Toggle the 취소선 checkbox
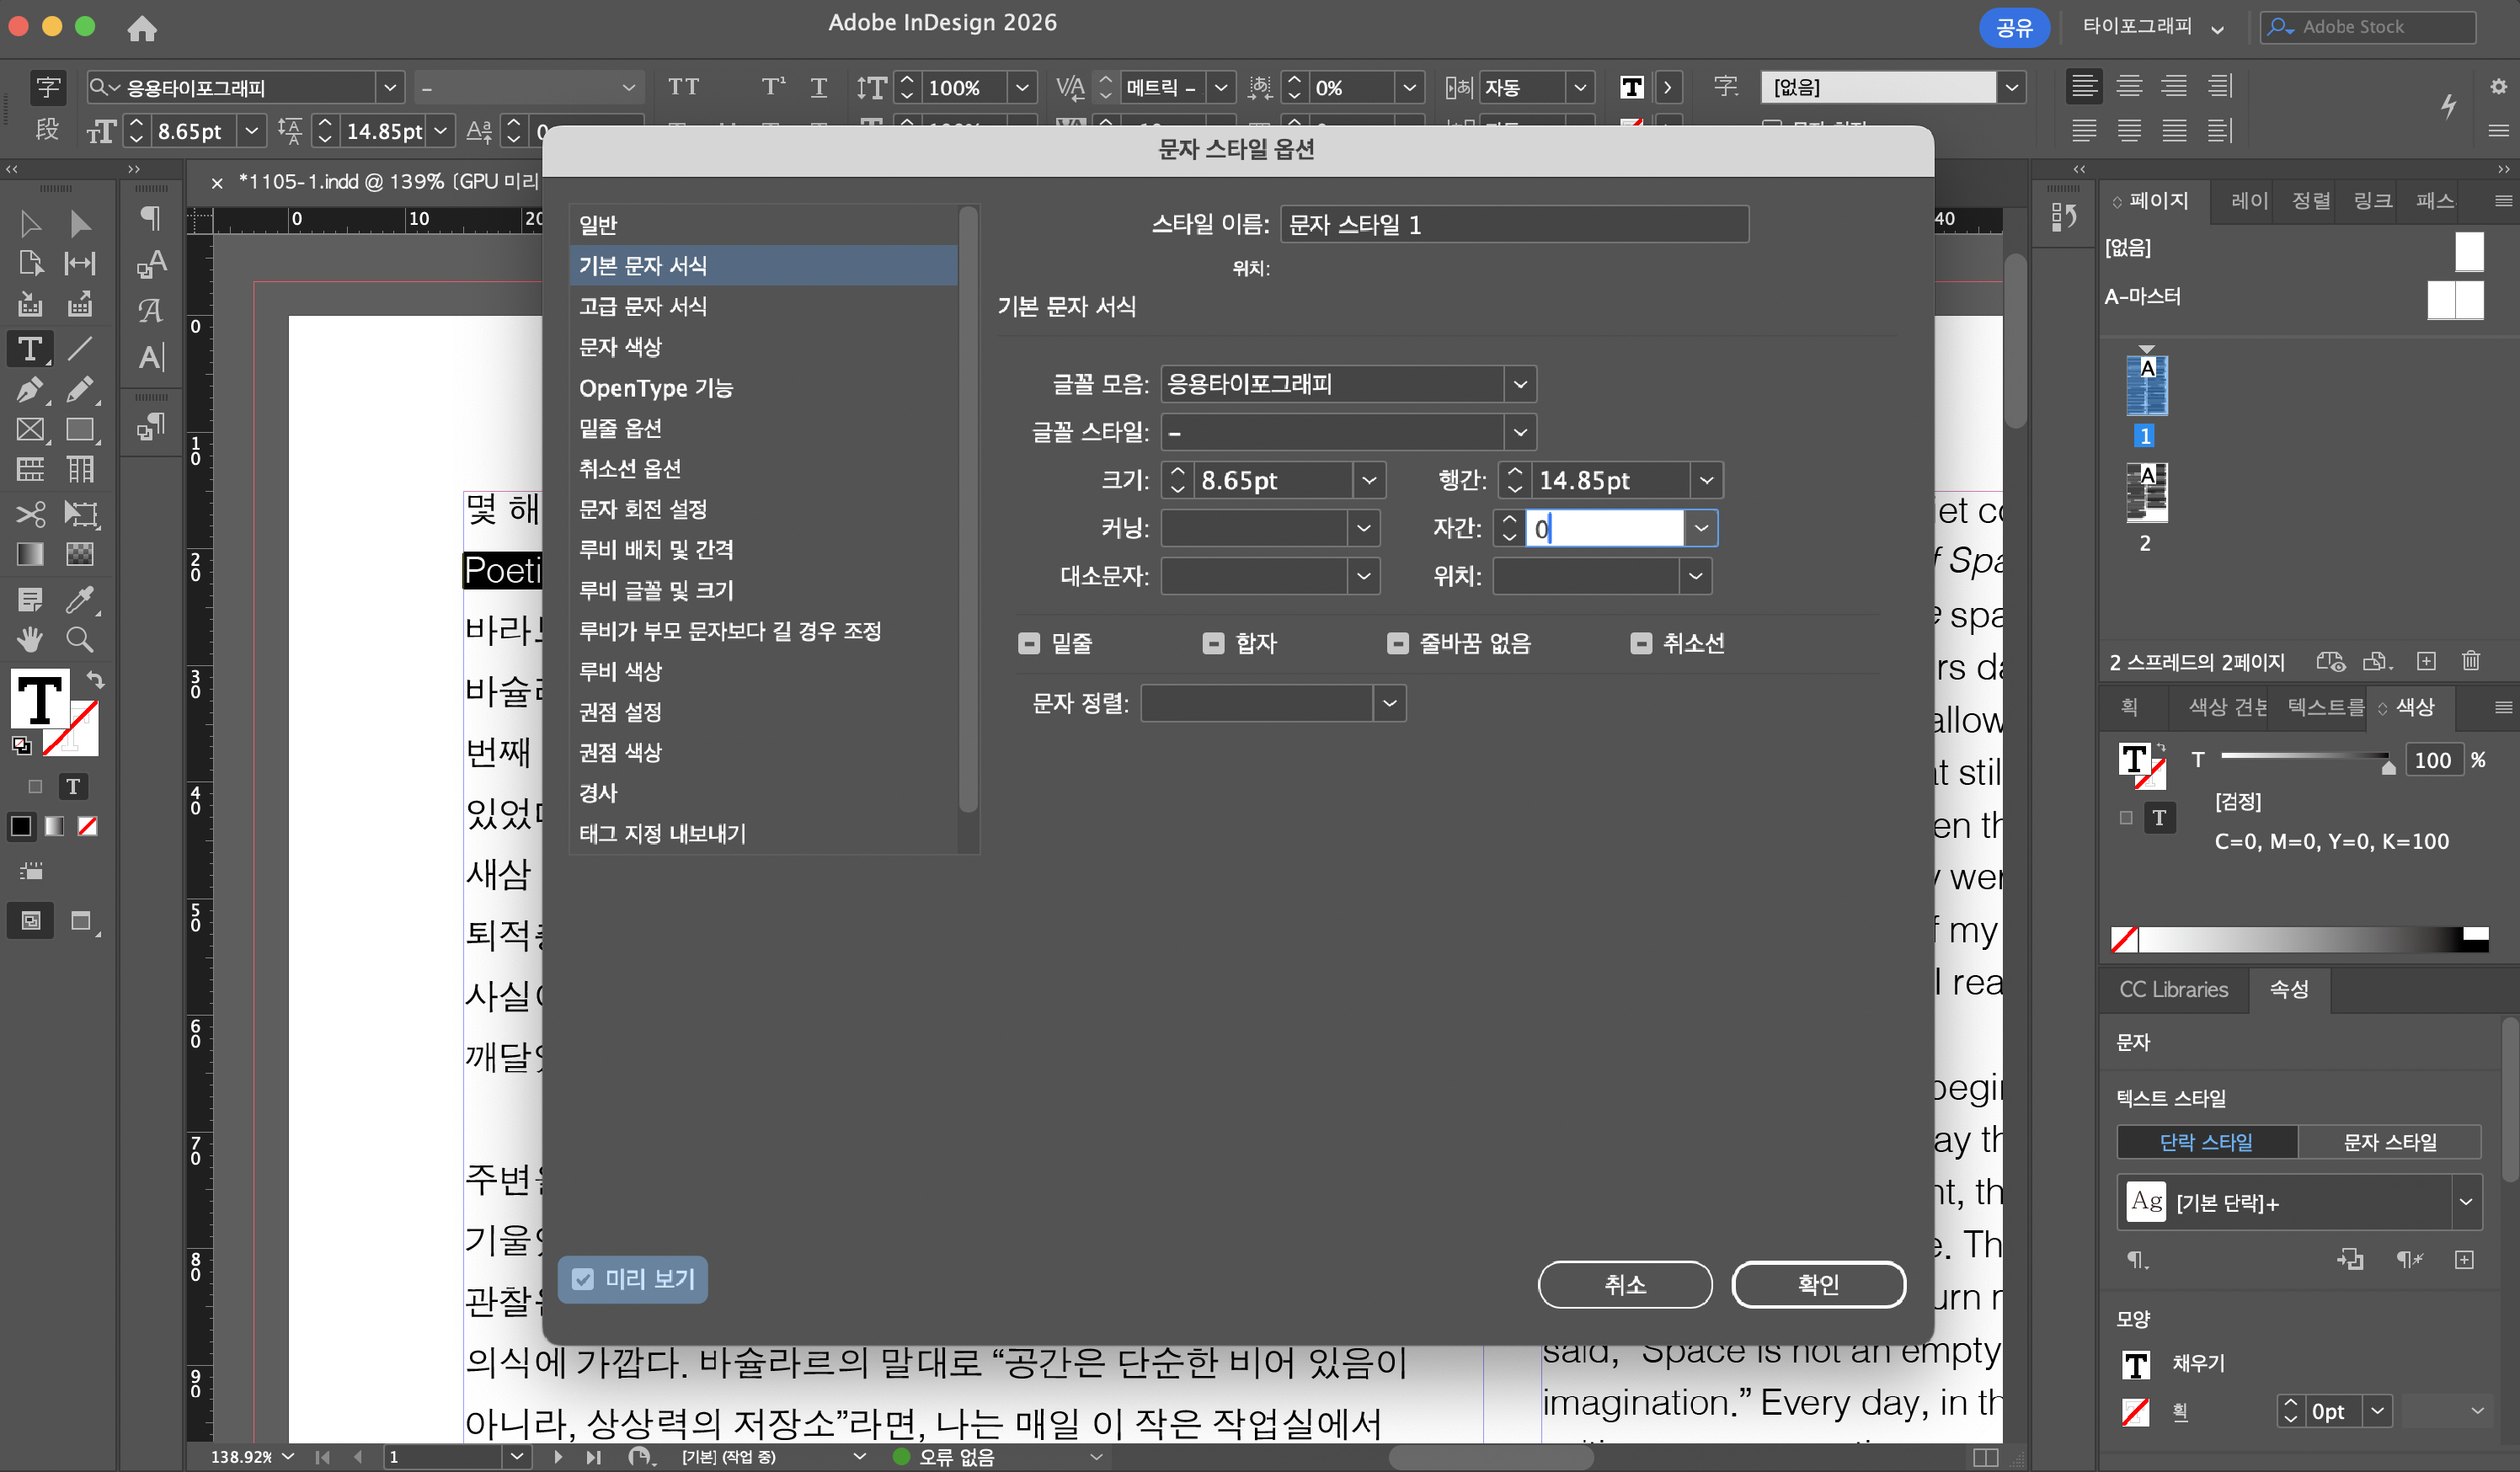2520x1472 pixels. 1640,643
